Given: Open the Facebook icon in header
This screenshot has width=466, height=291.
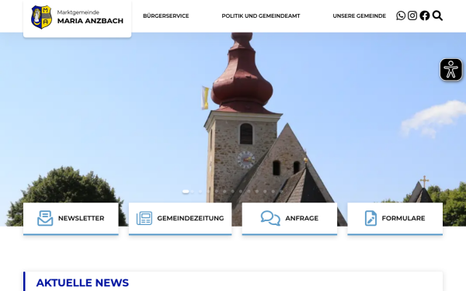Looking at the screenshot, I should click(x=425, y=16).
